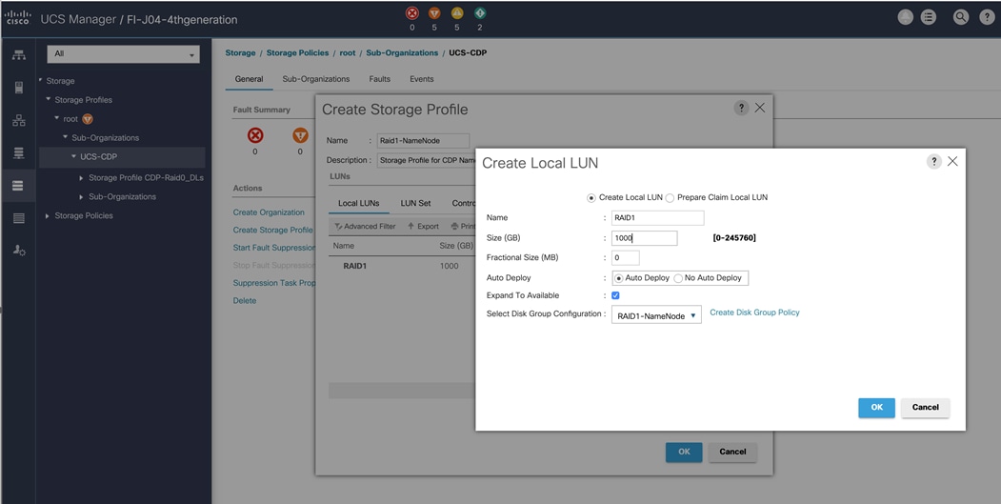Collapse the Sub-Organizations node under root
Screen dimensions: 1001x504
coord(65,137)
